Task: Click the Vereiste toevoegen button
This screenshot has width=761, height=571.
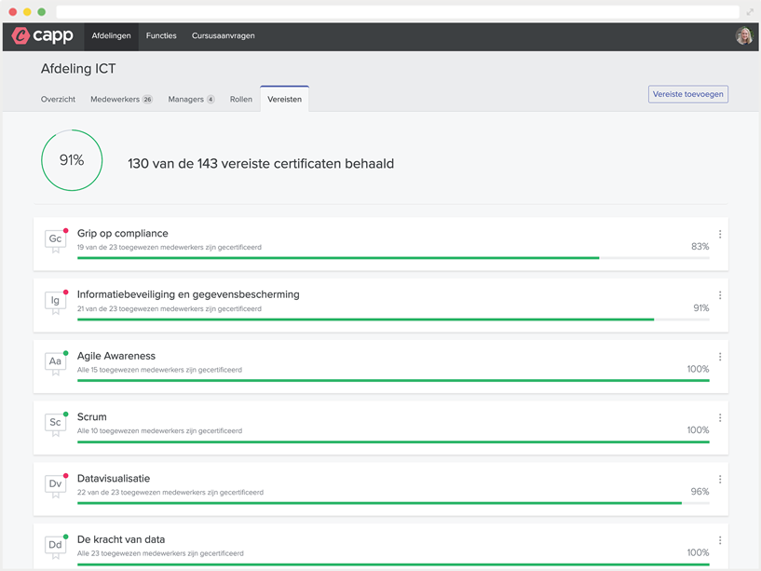Action: 687,94
